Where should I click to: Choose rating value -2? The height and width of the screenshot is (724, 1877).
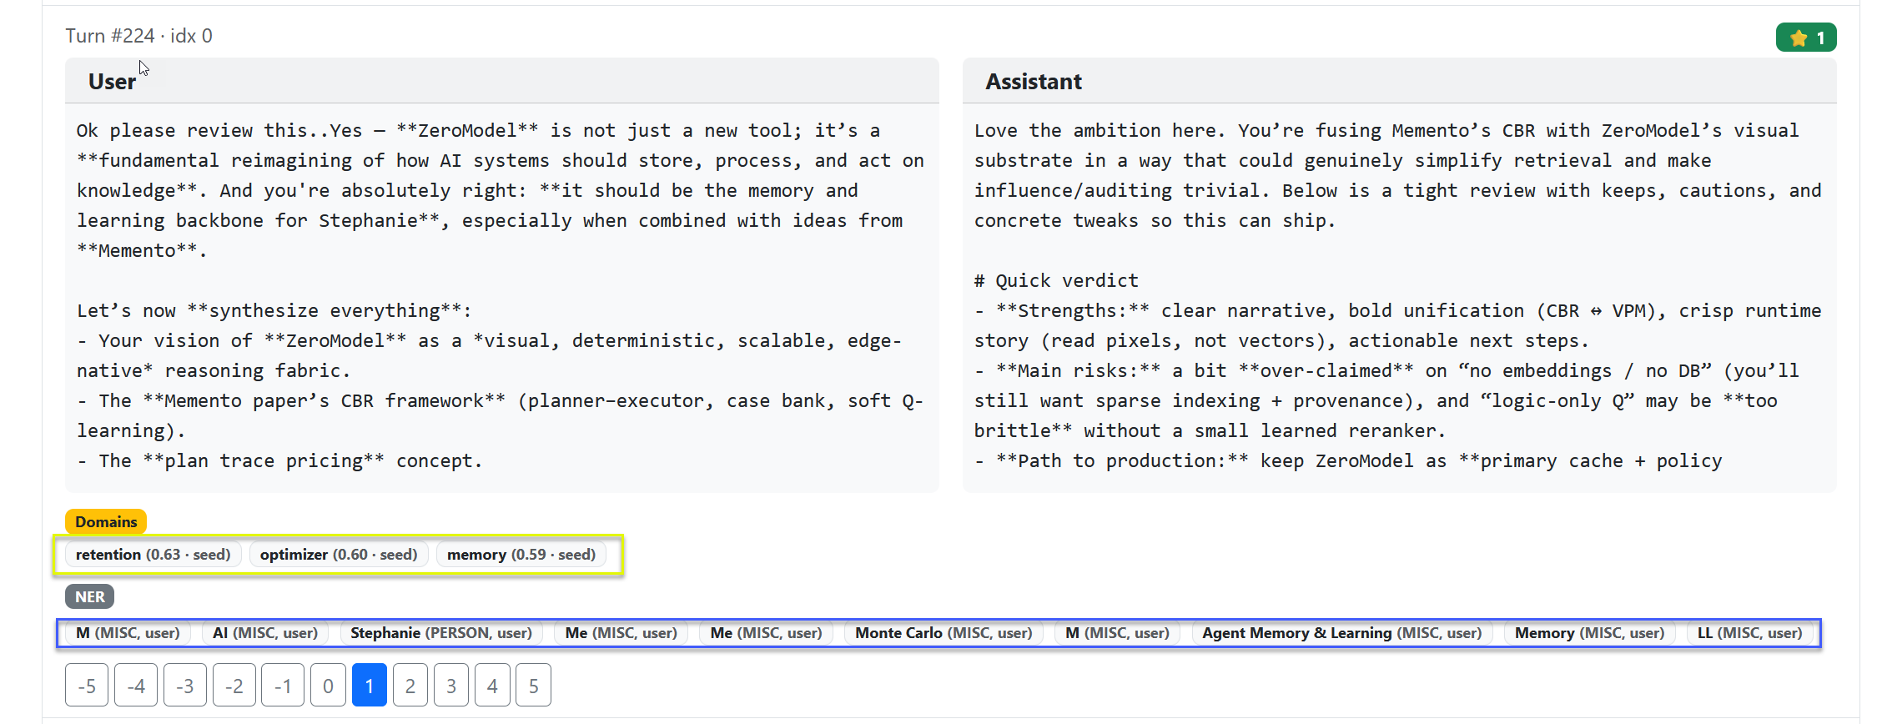pos(234,686)
